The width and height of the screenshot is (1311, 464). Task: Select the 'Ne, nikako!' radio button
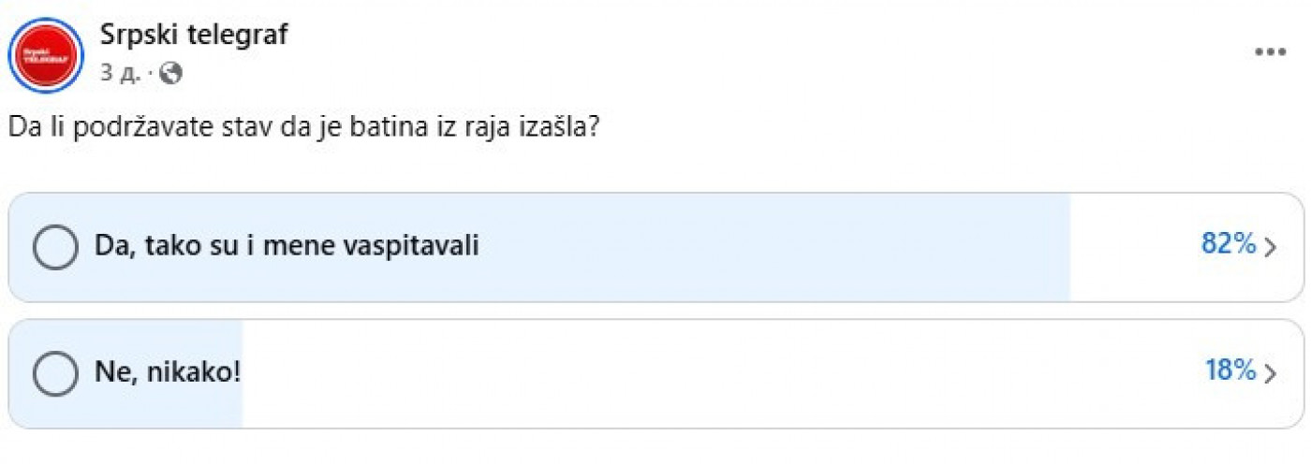coord(55,373)
